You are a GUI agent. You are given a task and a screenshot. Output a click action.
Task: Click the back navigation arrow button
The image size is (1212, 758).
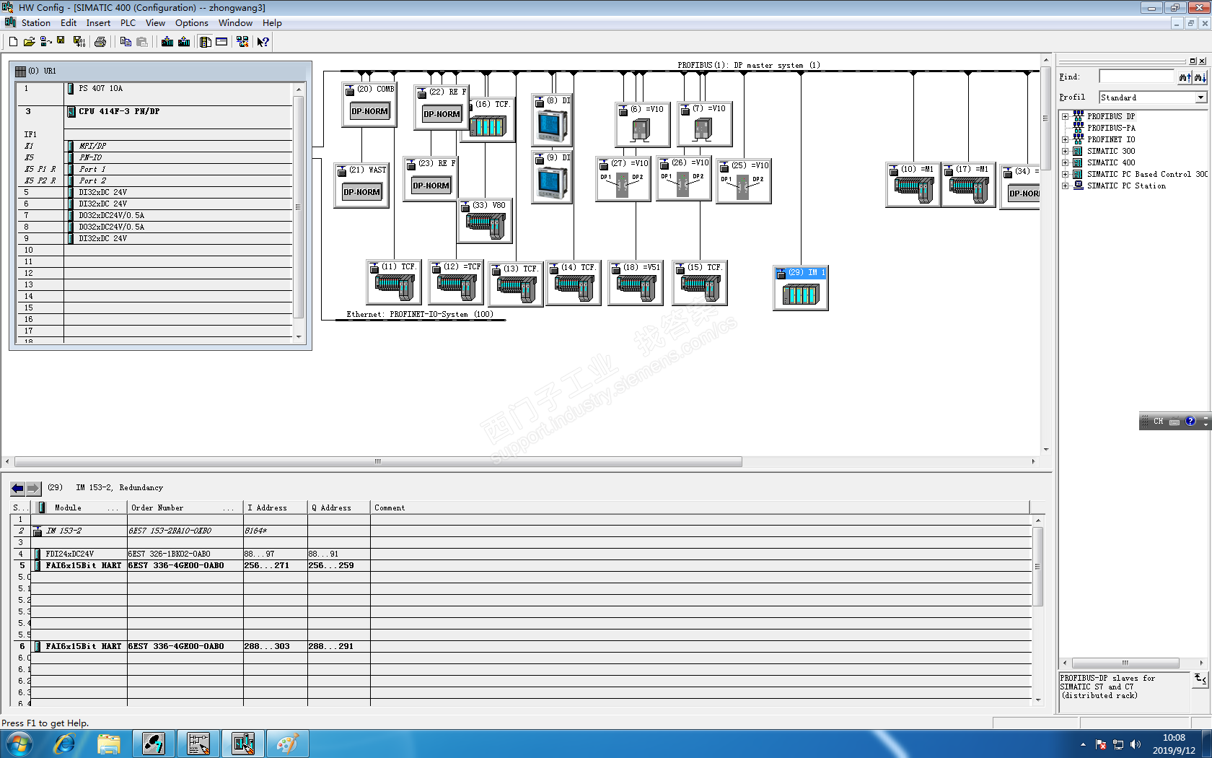pos(18,488)
